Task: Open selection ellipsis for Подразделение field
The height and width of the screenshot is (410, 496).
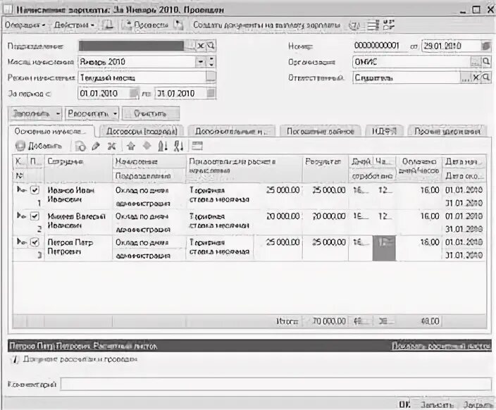Action: click(190, 46)
